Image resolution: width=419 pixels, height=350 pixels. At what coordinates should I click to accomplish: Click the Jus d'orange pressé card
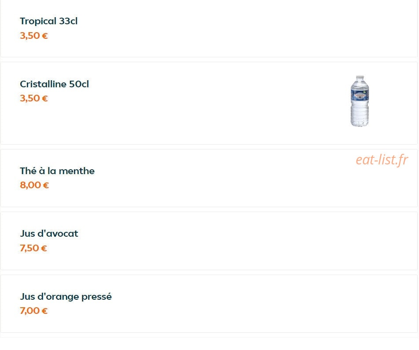point(209,304)
